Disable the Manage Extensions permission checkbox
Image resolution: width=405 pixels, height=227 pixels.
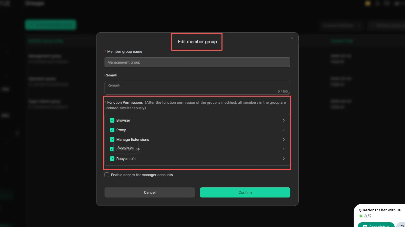(112, 139)
